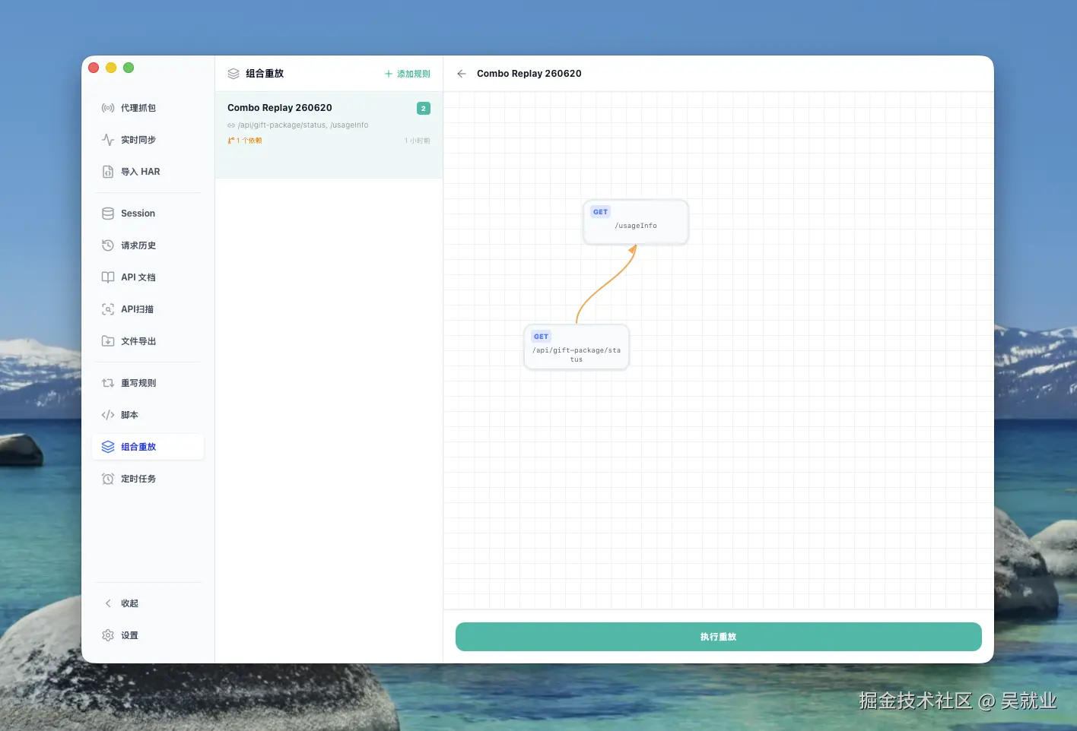The height and width of the screenshot is (731, 1077).
Task: Open the 导入 HAR file icon
Action: pyautogui.click(x=108, y=172)
